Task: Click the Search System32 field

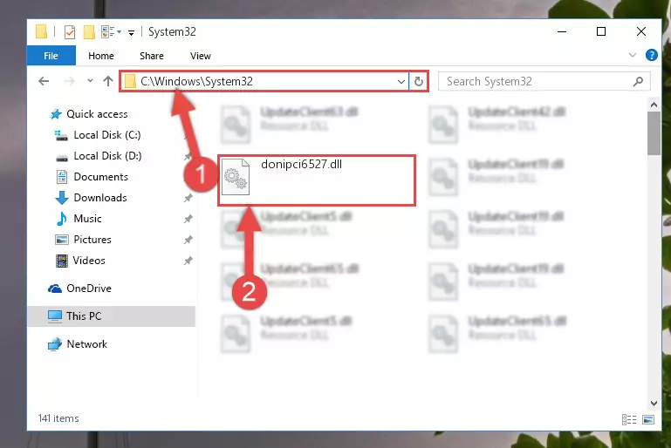Action: [x=544, y=81]
